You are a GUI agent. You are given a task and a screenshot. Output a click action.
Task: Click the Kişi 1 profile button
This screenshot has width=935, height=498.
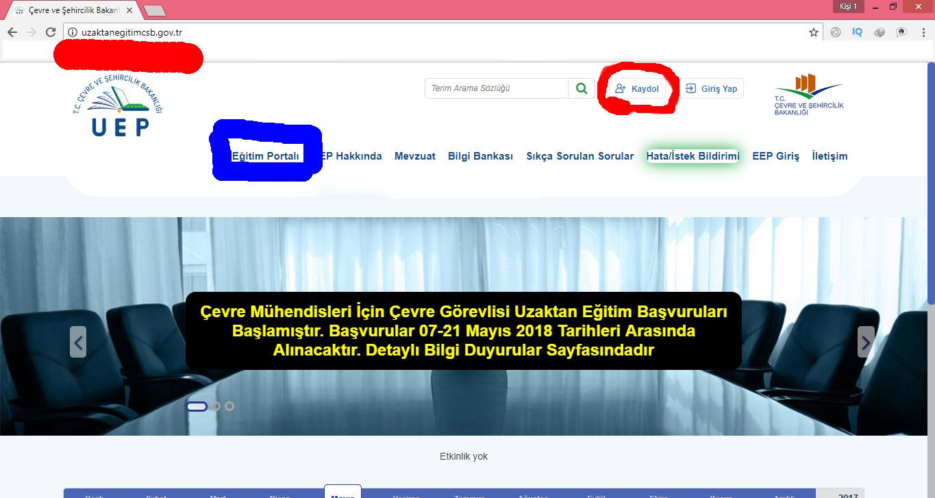pyautogui.click(x=849, y=7)
